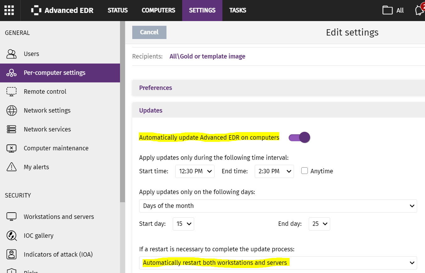Switch to the TASKS tab
The image size is (425, 273).
(x=238, y=10)
